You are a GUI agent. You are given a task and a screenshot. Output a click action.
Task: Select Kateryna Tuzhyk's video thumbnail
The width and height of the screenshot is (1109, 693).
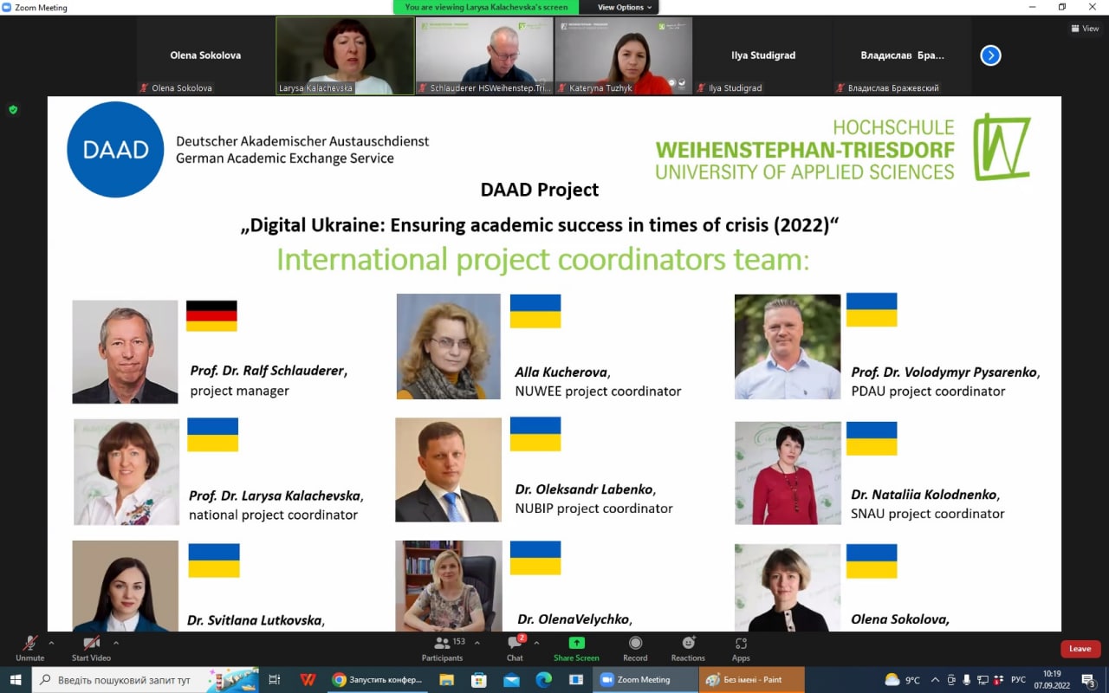coord(623,55)
